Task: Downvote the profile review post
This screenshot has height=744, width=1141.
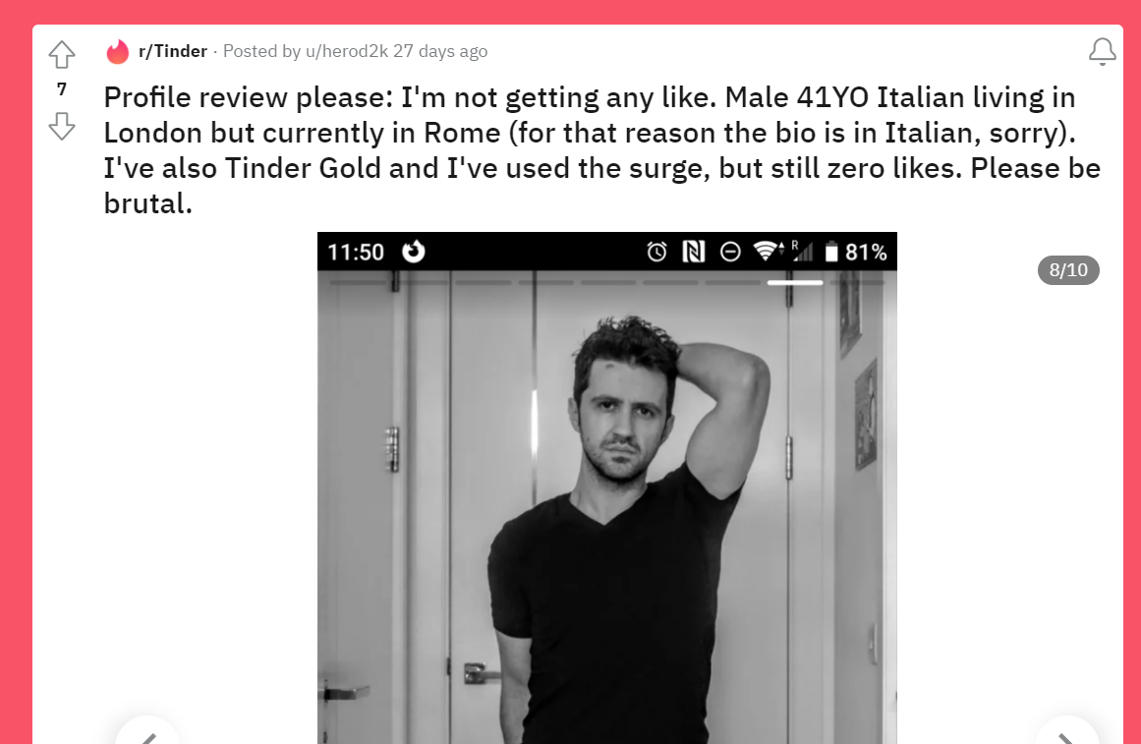Action: click(62, 126)
